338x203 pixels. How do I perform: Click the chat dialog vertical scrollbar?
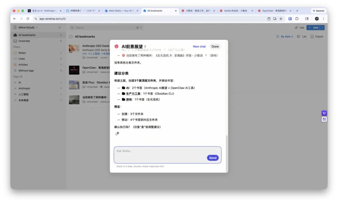click(x=227, y=153)
